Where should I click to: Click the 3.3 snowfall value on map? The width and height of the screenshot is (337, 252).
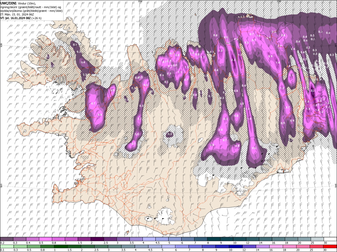pos(313,91)
